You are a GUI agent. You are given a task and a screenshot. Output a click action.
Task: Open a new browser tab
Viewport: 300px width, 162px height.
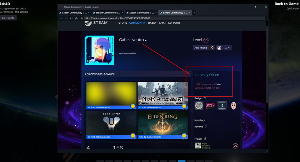tap(194, 13)
